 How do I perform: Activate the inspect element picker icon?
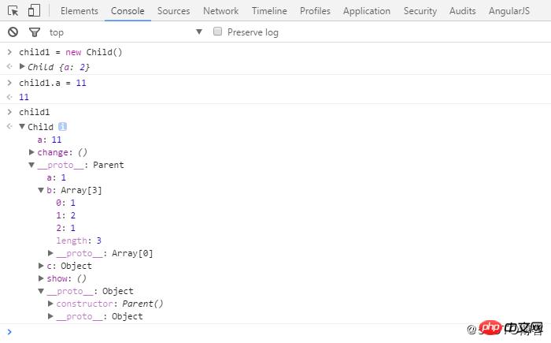click(13, 11)
